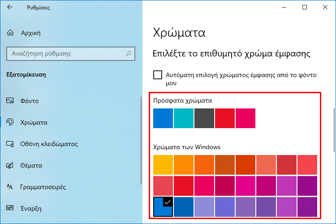This screenshot has width=336, height=224.
Task: Click the right-side page scrollbar
Action: click(334, 130)
